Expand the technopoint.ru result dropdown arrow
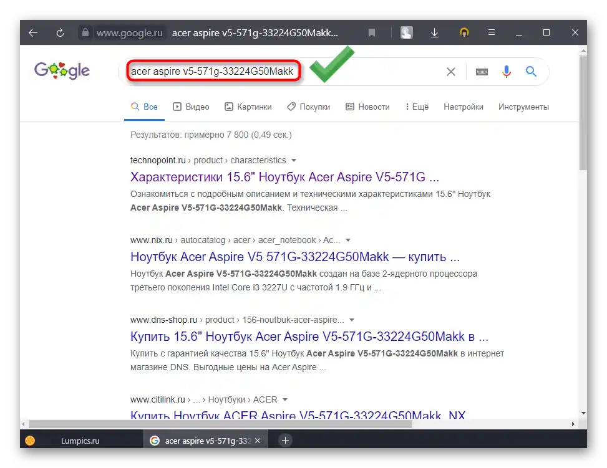 point(294,160)
